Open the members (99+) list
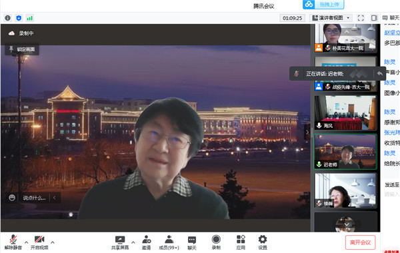The height and width of the screenshot is (253, 400). [169, 242]
